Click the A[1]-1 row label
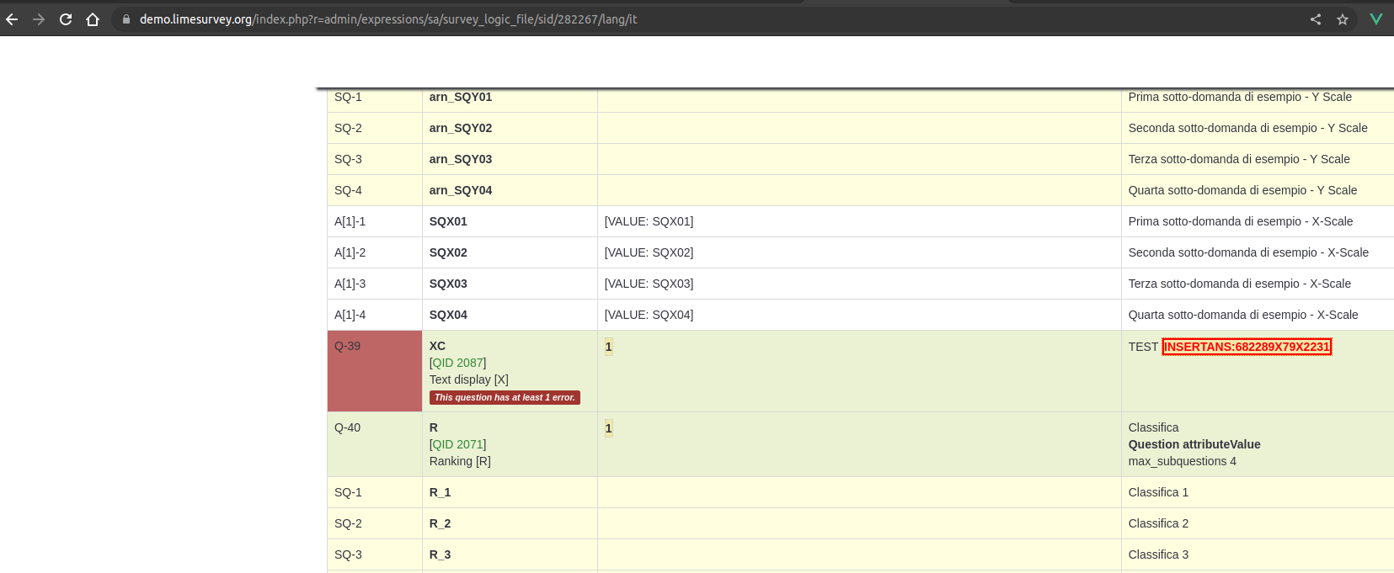The image size is (1394, 573). pos(350,221)
